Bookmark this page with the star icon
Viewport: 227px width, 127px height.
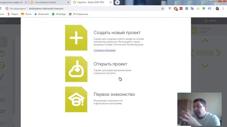[x=162, y=8]
